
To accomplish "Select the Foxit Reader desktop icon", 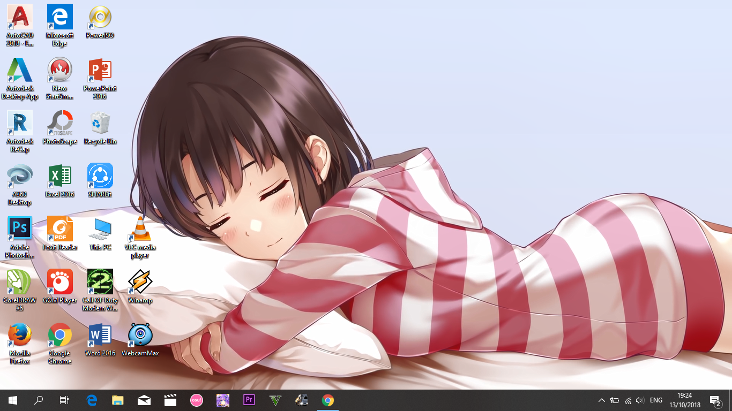I will (60, 233).
